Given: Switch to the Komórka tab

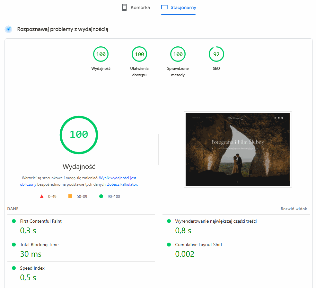Looking at the screenshot, I should 136,7.
